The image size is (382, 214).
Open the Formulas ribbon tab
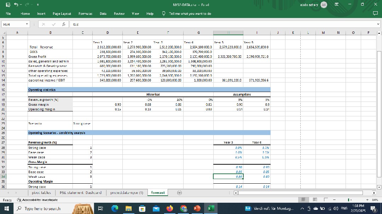click(85, 14)
